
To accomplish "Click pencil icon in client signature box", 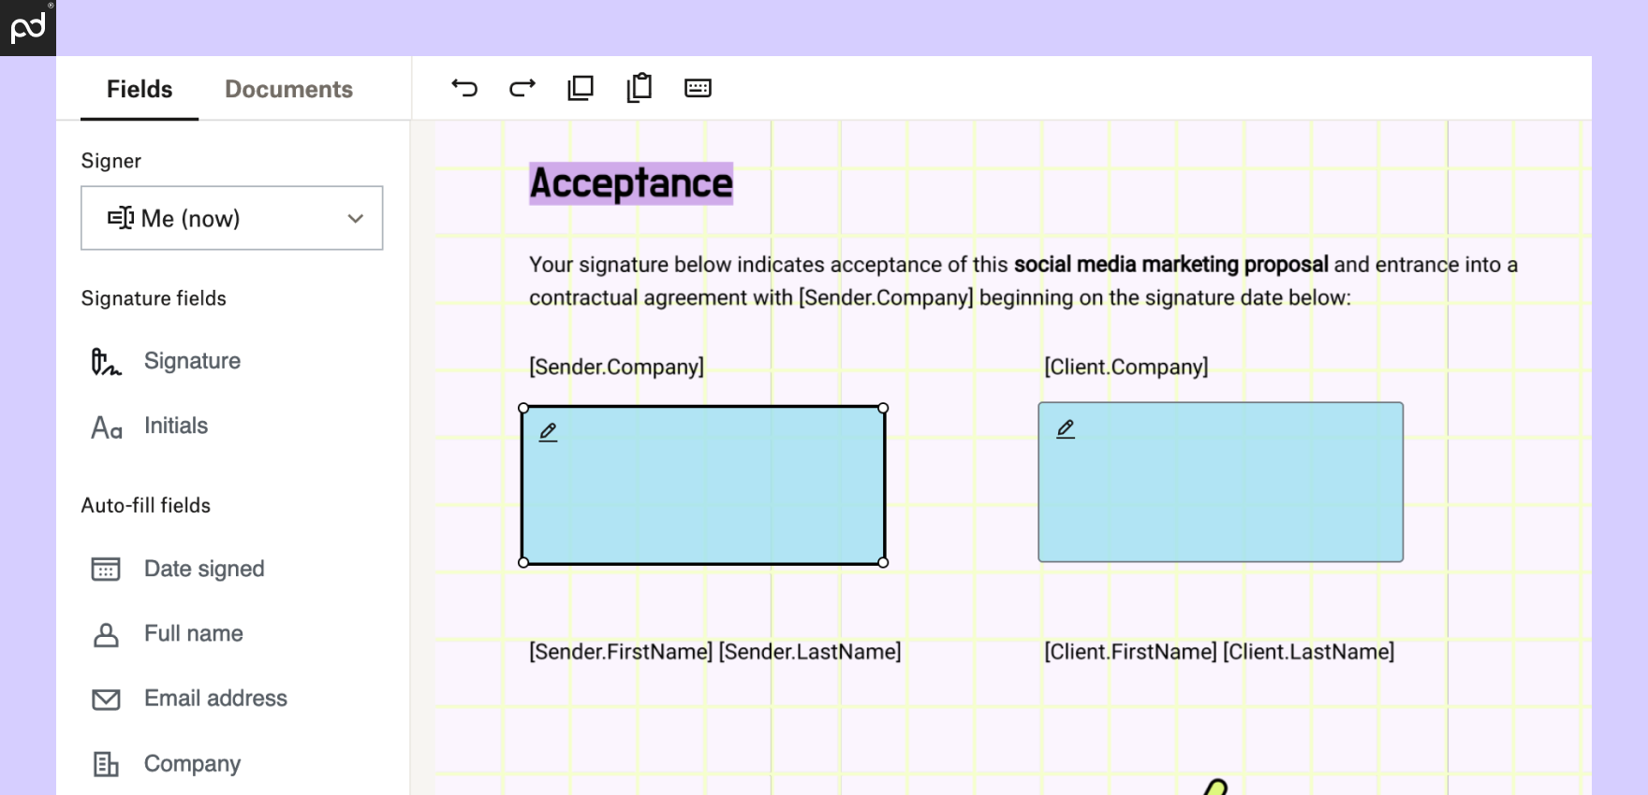I will (x=1066, y=429).
